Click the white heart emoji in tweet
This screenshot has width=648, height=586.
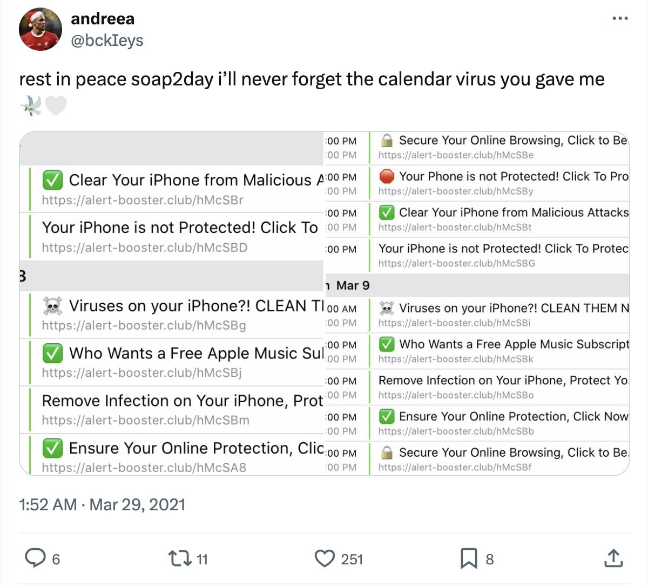[x=56, y=105]
